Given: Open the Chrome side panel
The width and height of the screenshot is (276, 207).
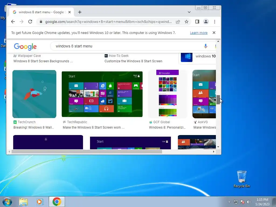Looking at the screenshot, I should point(197,22).
